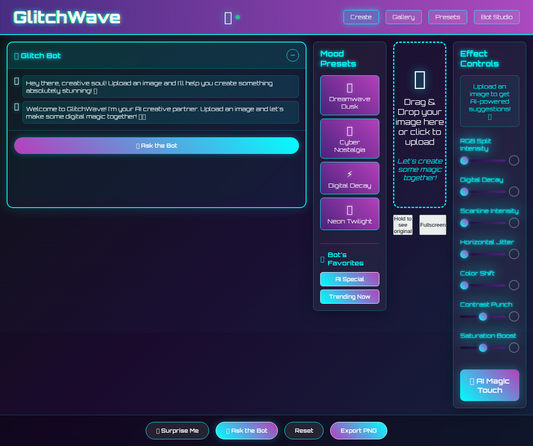Click the Cyber Nostalgia preset icon

349,131
